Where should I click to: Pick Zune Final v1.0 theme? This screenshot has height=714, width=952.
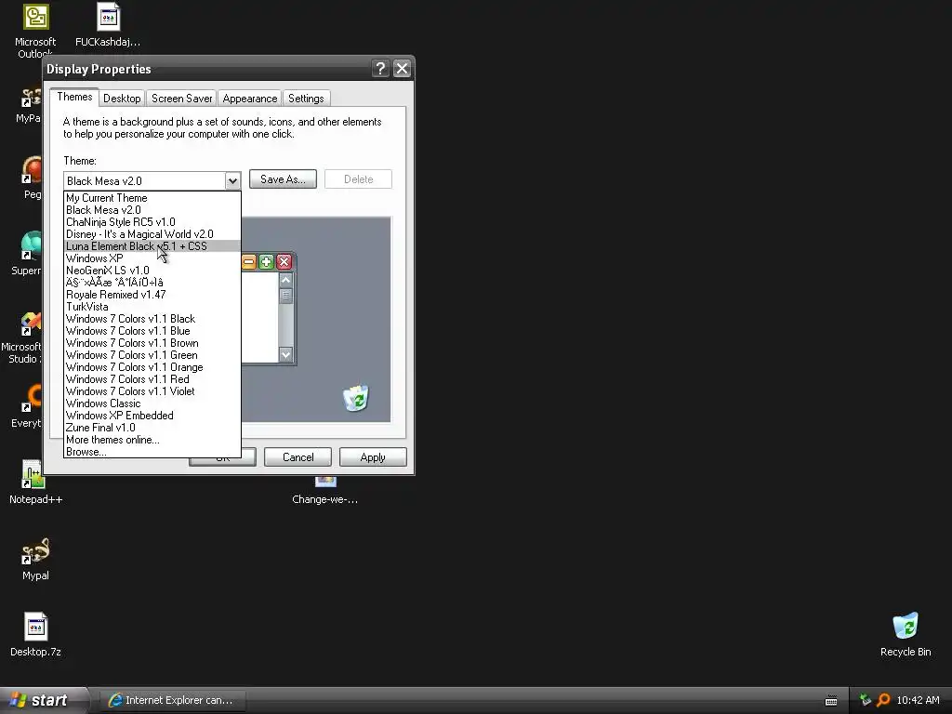(152, 428)
